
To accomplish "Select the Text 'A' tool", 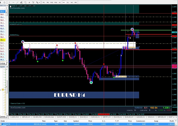I will (29, 2).
